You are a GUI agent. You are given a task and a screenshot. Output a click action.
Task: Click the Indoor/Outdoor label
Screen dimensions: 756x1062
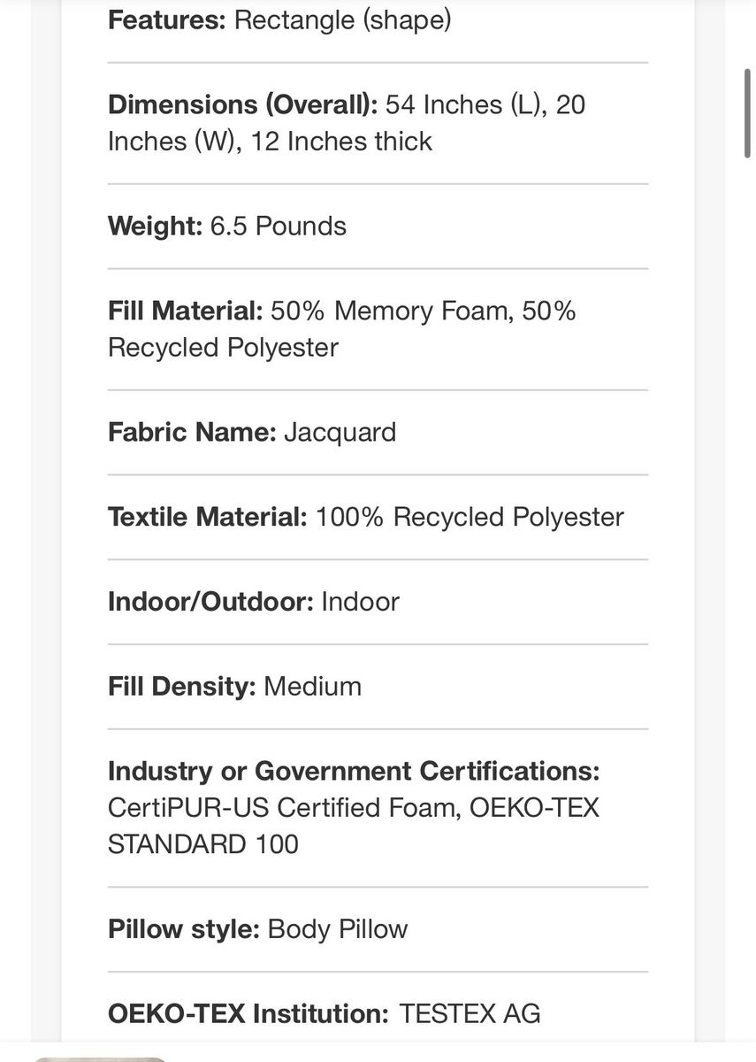[210, 602]
